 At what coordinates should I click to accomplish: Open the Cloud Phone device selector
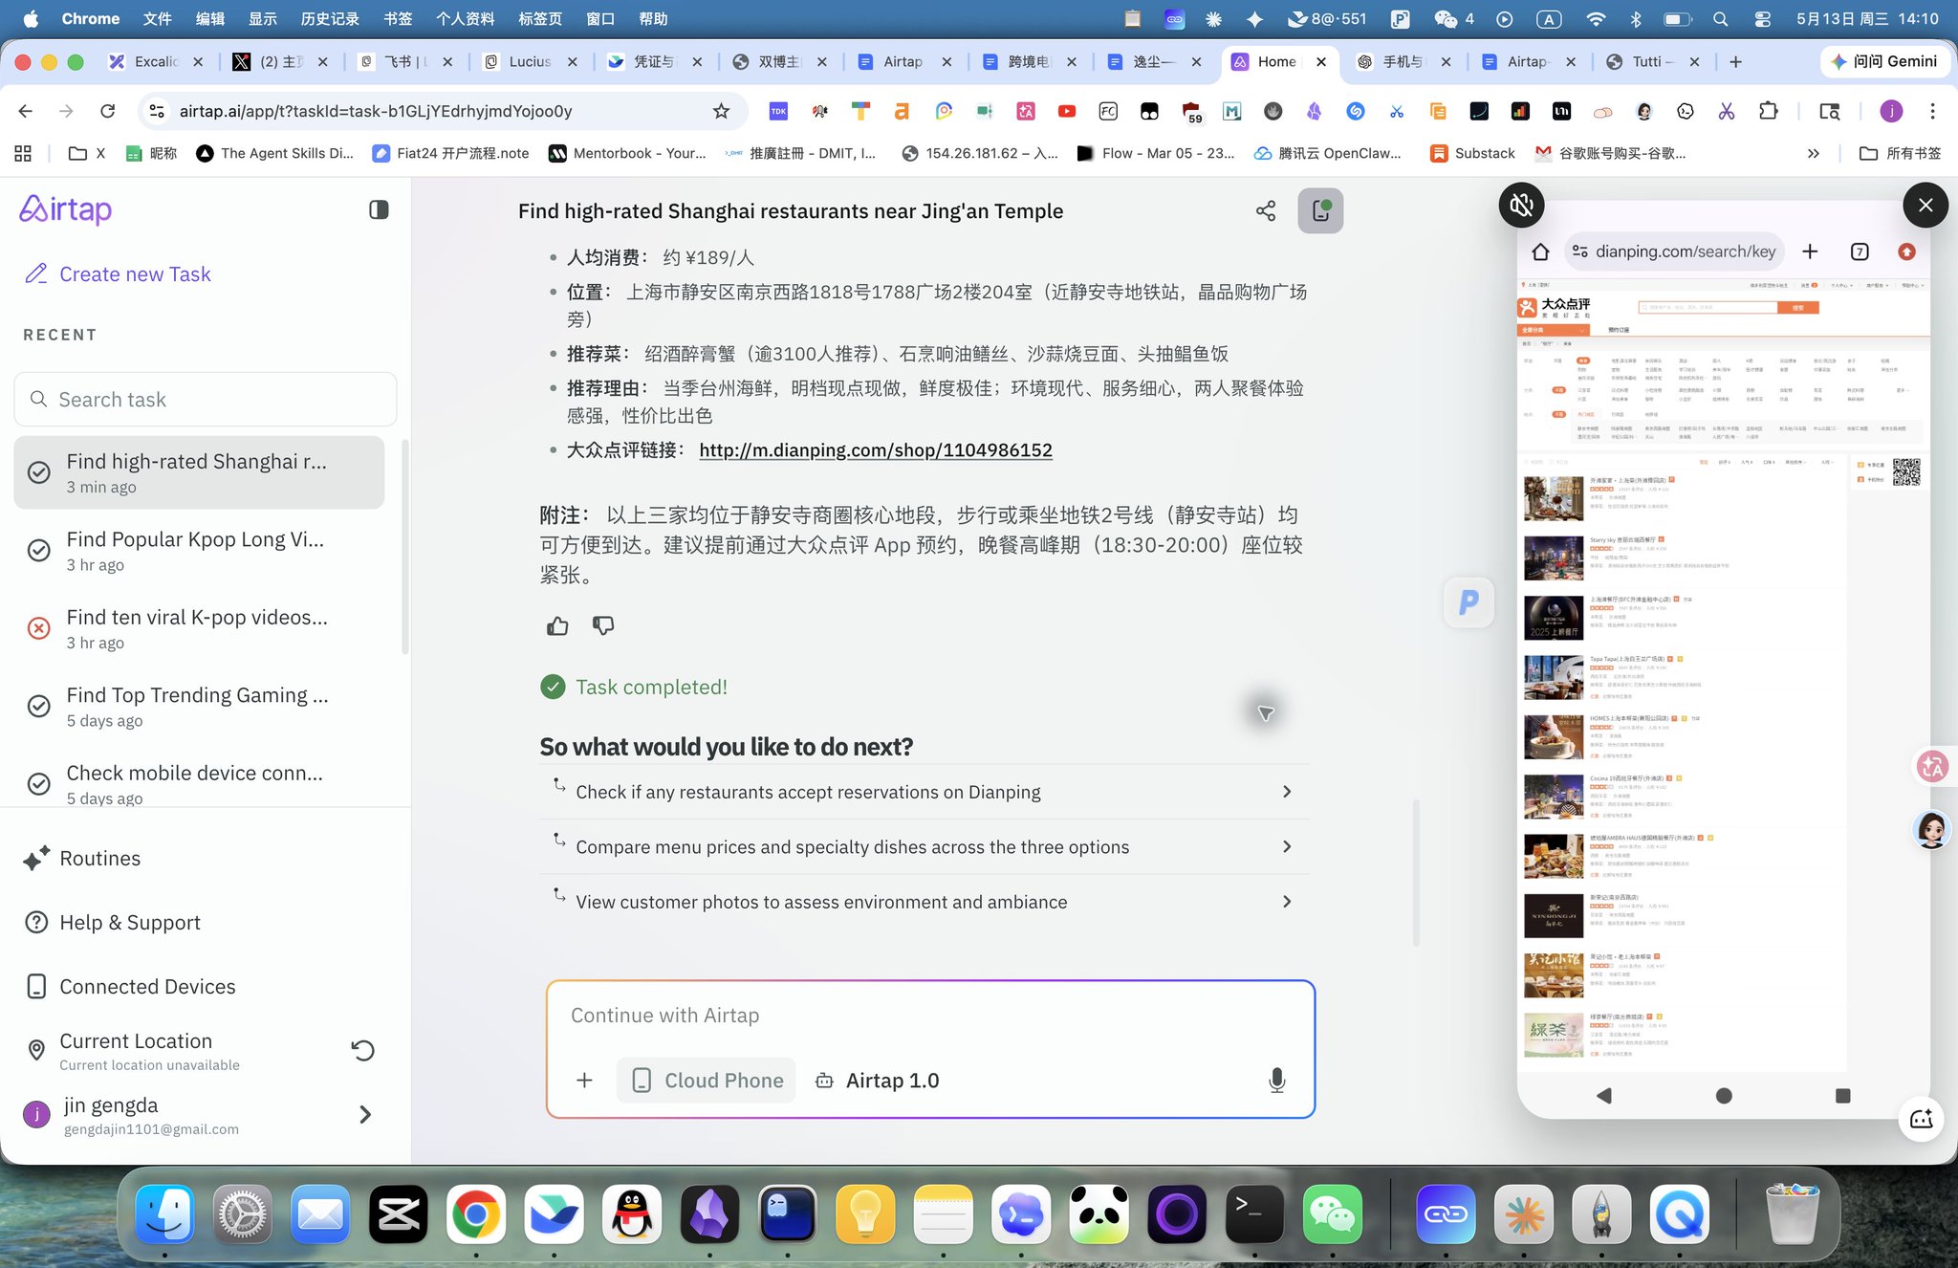707,1081
